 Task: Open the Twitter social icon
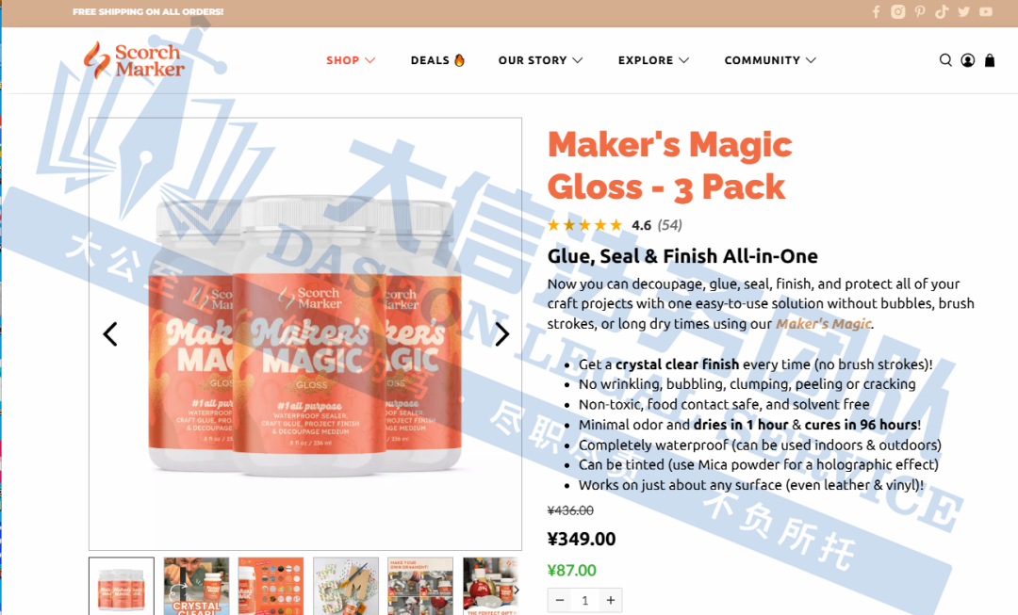pos(964,11)
